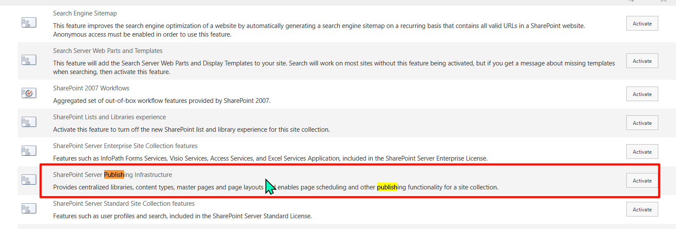Click the SharePoint 2007 Workflows feature icon
The height and width of the screenshot is (229, 676).
click(29, 93)
